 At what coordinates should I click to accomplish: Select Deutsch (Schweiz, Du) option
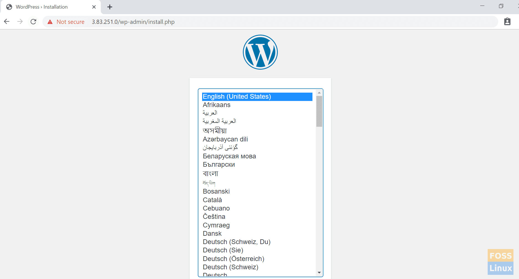tap(257, 242)
